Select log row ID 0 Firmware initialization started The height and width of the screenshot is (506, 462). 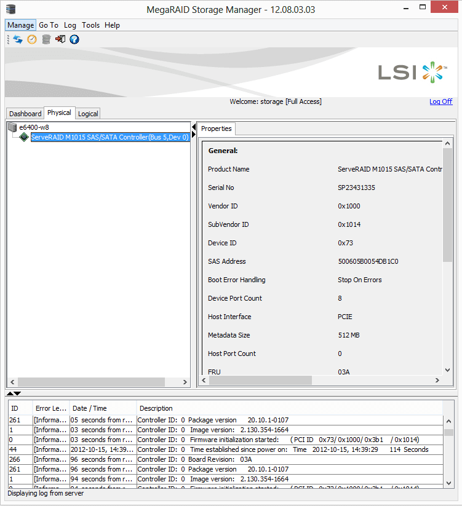(226, 440)
